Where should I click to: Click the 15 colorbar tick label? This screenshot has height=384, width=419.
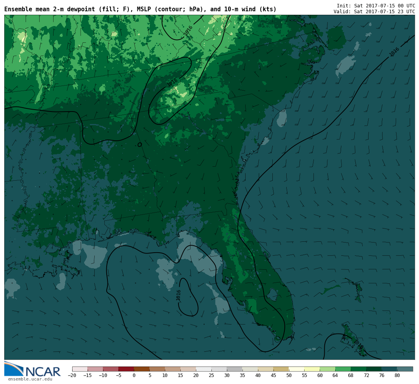pos(180,375)
